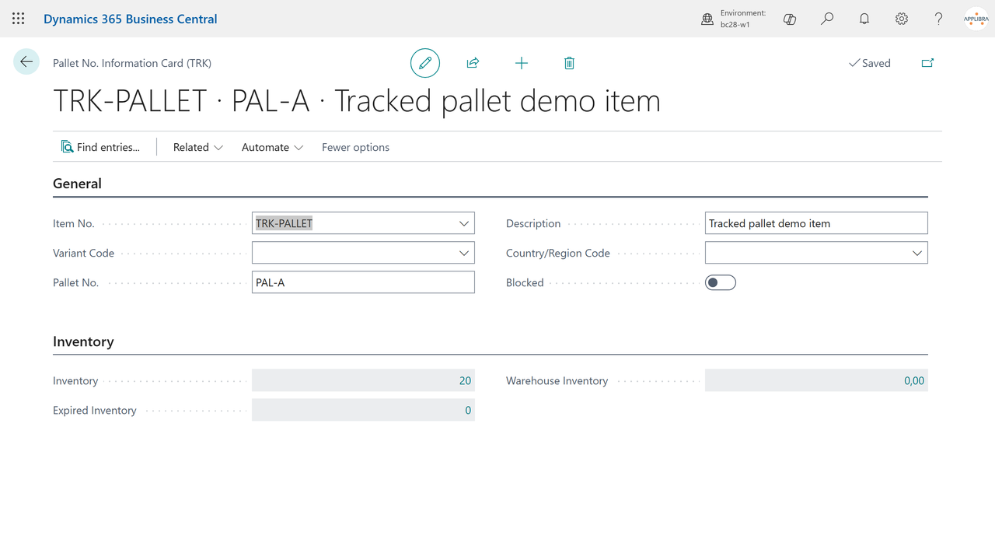Click the TRK-PALLET page title

(x=357, y=101)
